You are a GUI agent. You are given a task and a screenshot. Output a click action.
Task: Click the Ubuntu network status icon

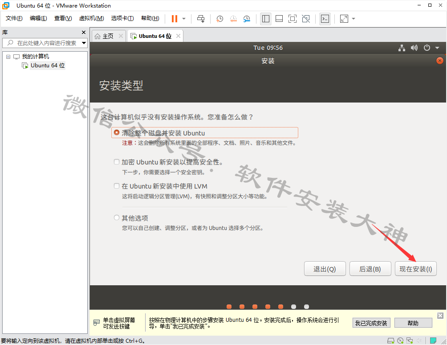tap(402, 48)
